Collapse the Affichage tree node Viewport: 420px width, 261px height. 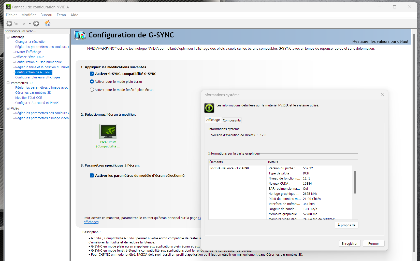[x=8, y=37]
